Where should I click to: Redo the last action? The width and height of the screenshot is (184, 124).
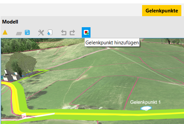tap(72, 33)
